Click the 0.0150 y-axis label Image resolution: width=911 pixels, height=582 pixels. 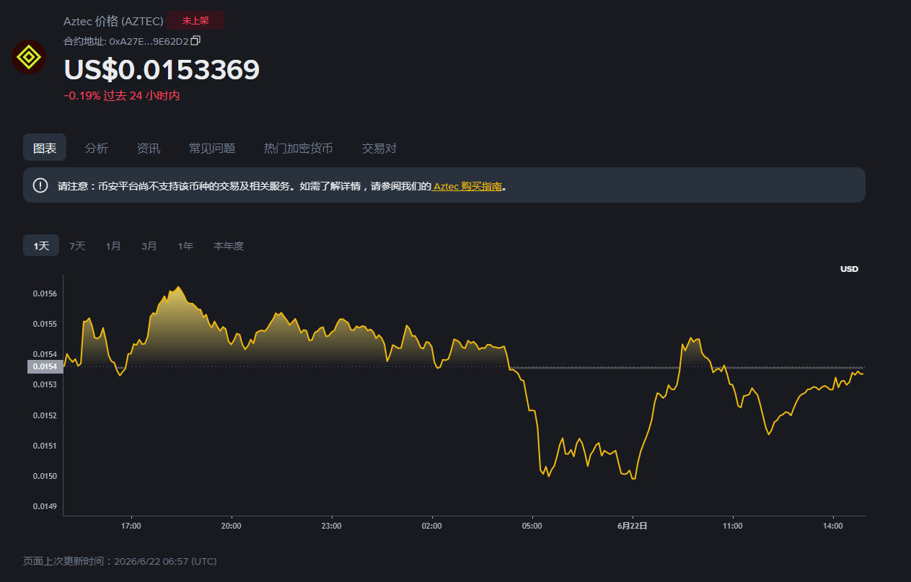(45, 476)
